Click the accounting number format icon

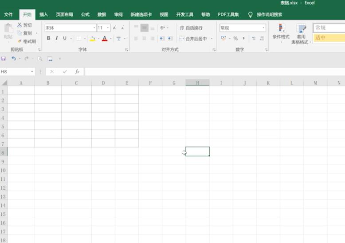click(x=223, y=39)
